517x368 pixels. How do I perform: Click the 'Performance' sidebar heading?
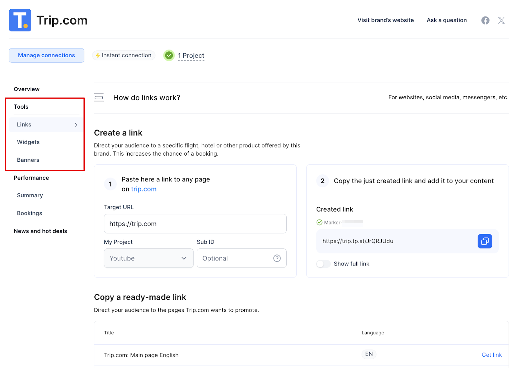31,178
